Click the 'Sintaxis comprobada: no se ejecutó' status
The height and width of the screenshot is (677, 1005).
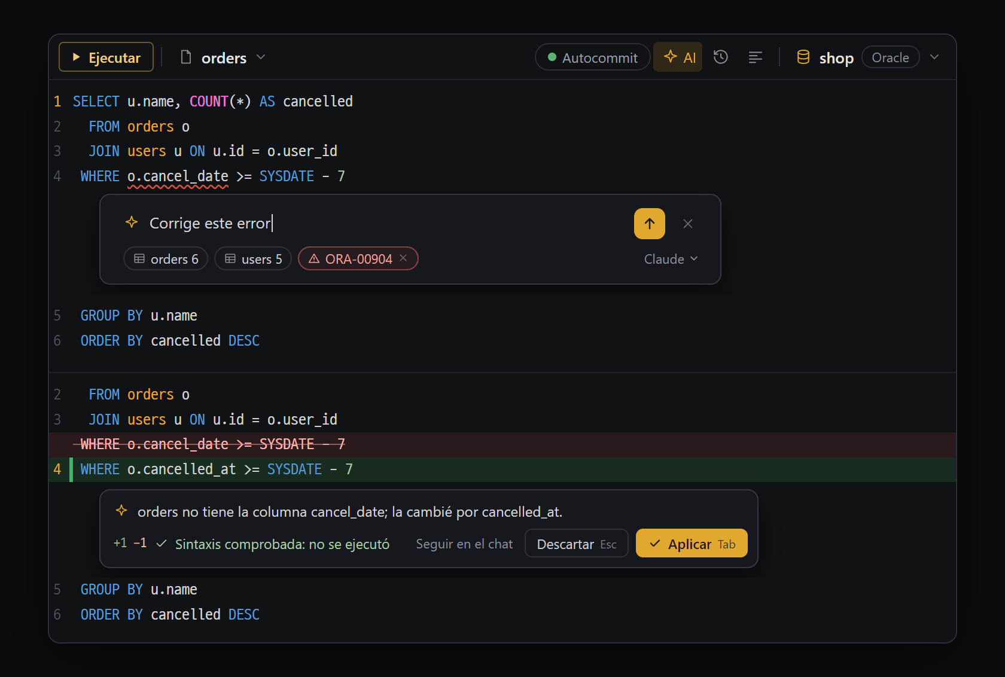(x=273, y=544)
